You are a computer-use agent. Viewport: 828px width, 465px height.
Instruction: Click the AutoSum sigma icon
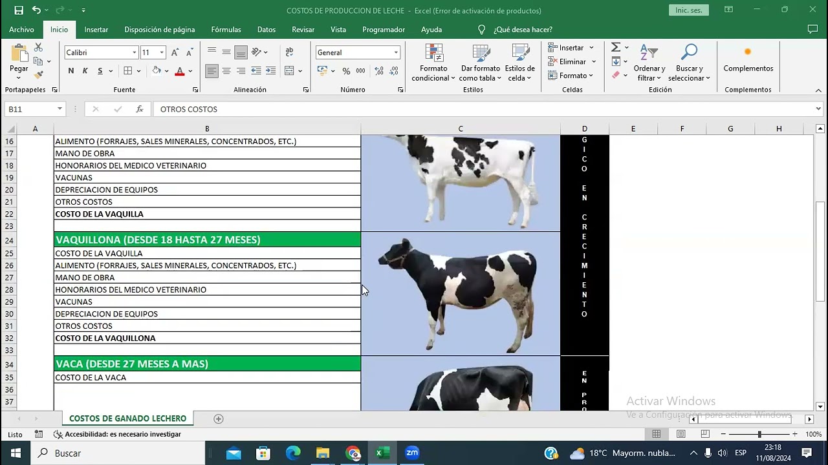pos(616,47)
